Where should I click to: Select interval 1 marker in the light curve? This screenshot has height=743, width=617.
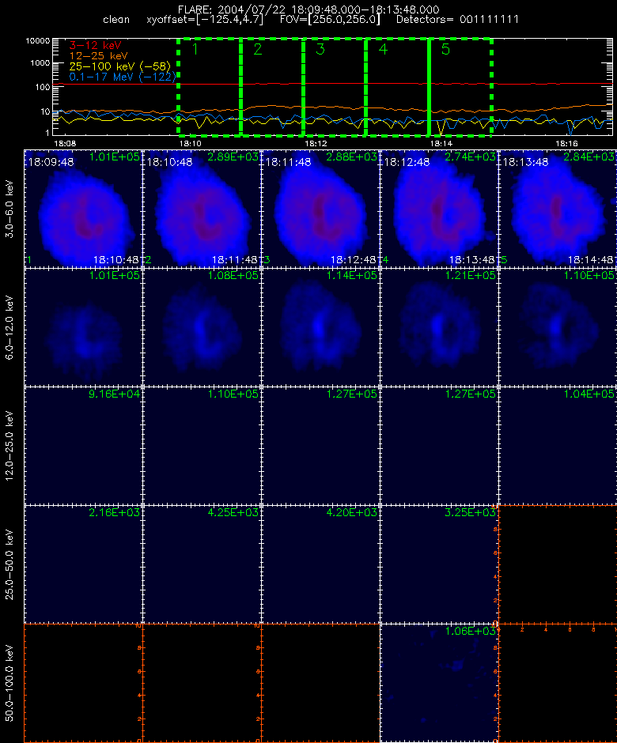point(195,49)
